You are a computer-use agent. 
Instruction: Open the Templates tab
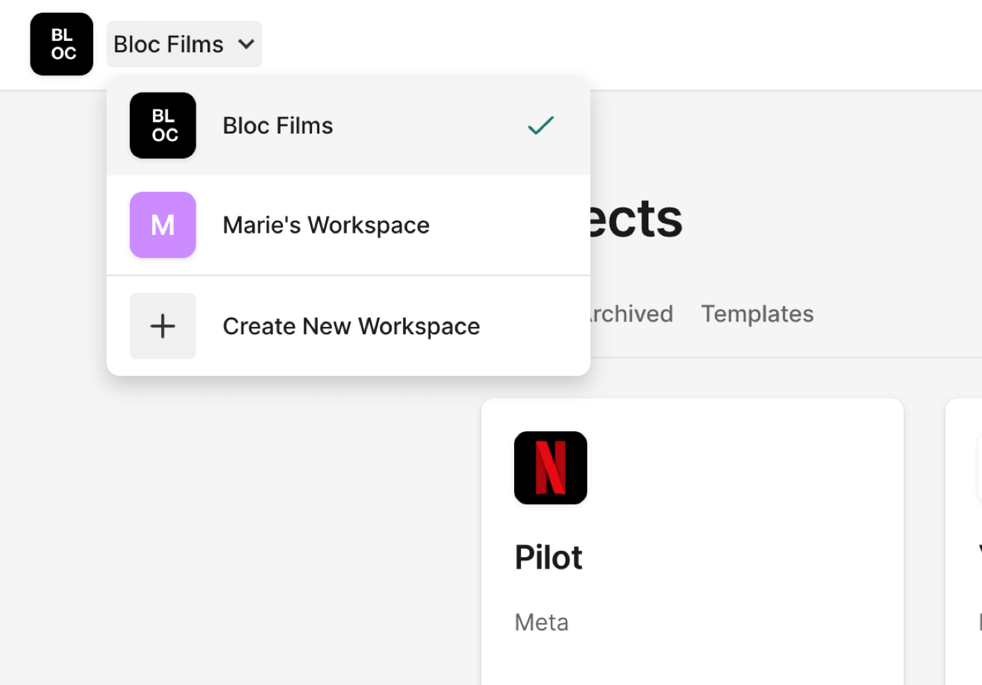pyautogui.click(x=757, y=313)
